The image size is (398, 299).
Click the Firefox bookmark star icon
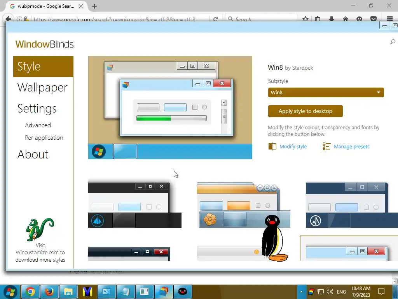pyautogui.click(x=305, y=19)
